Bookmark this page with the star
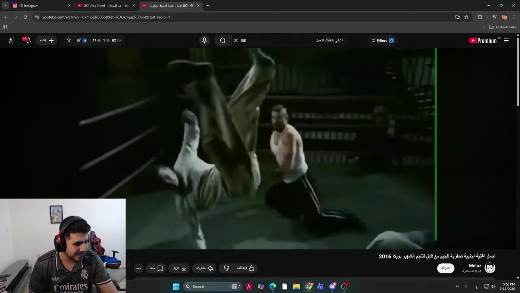 466,17
